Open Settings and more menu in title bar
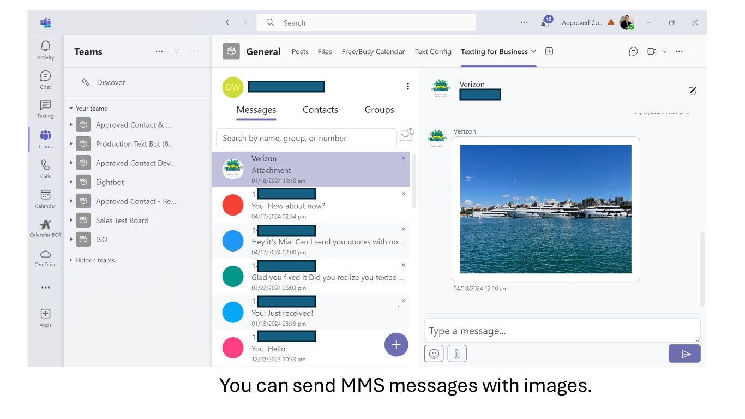 point(524,22)
